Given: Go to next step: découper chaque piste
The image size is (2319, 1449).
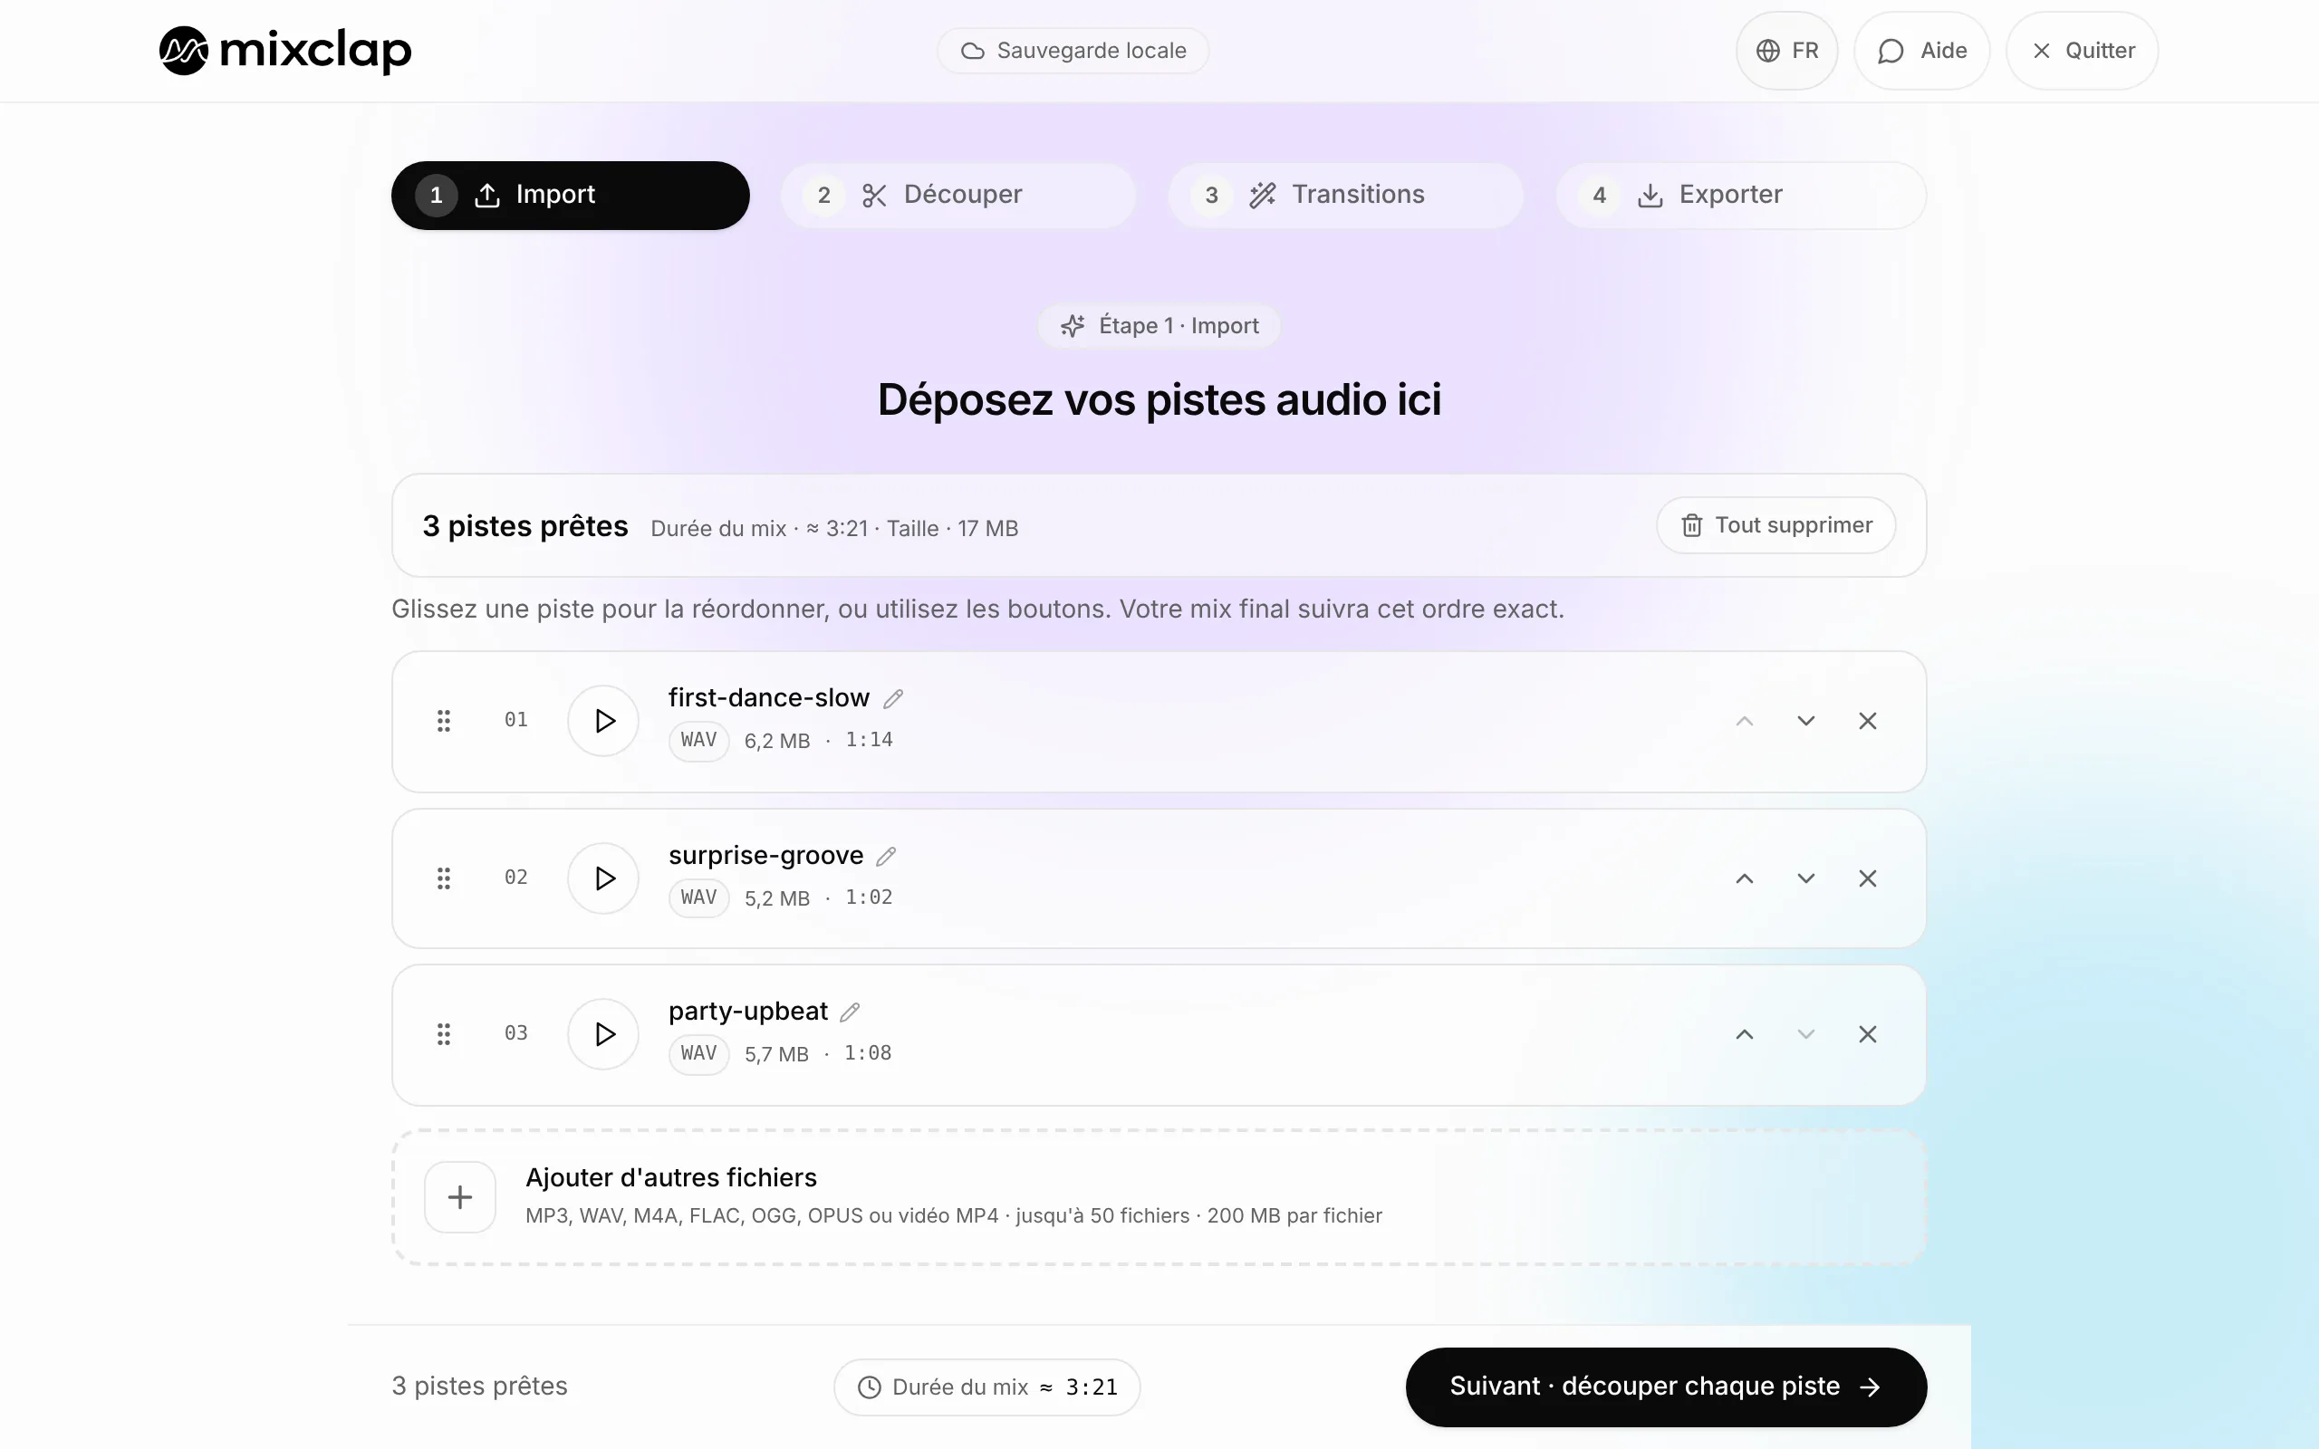Looking at the screenshot, I should 1667,1387.
